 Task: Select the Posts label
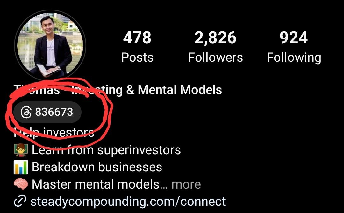137,58
